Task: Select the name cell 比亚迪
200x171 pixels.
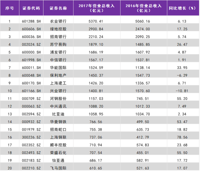Action: pos(58,114)
